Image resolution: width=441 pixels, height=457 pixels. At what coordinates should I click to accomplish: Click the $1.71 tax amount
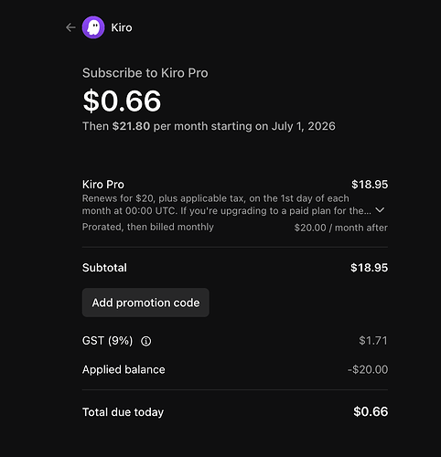click(373, 341)
